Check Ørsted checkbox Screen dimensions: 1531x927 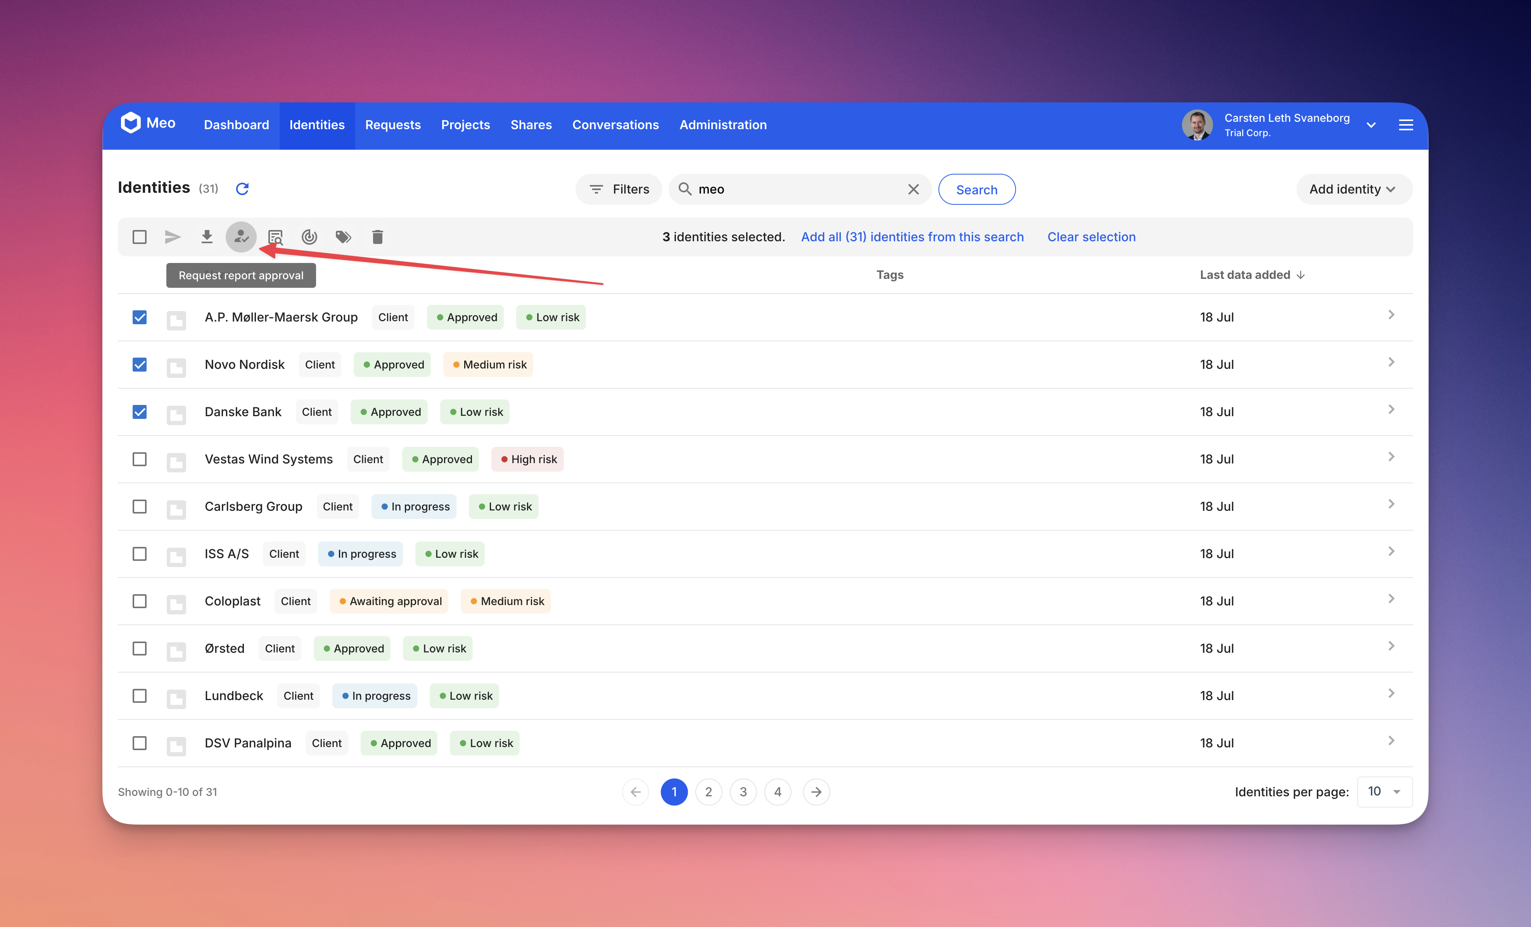point(140,649)
